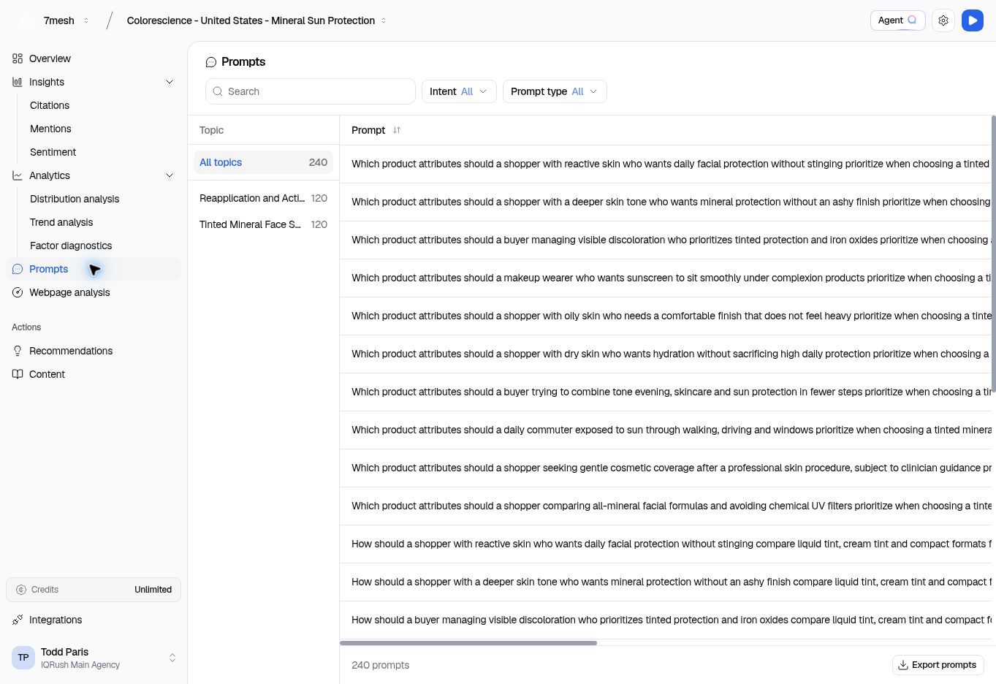Click the Credits coin icon
996x684 pixels.
click(x=21, y=590)
